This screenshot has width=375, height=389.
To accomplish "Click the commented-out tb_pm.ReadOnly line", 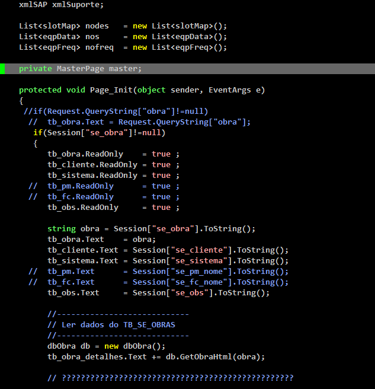I will coord(104,186).
